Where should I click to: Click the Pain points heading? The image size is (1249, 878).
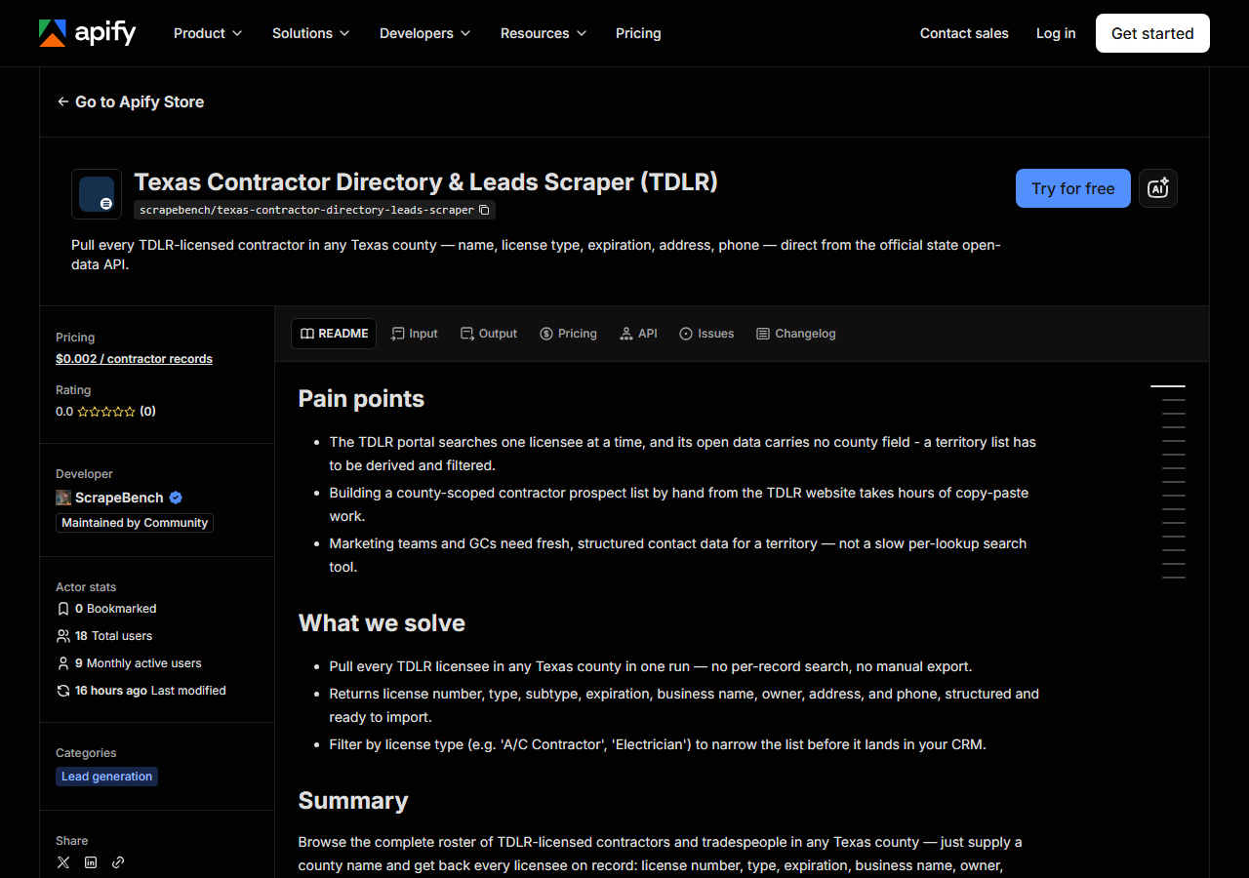tap(361, 399)
